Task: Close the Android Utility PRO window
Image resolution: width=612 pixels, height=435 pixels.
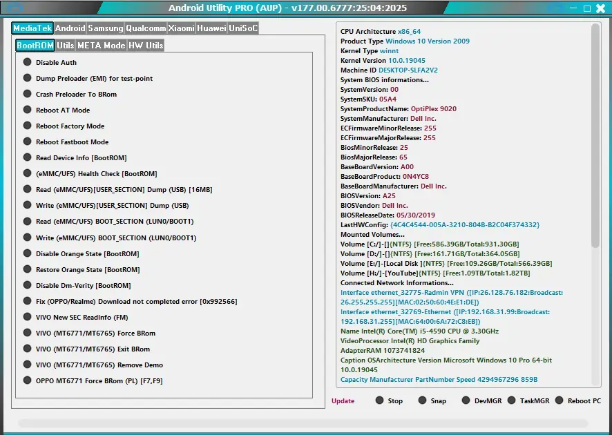Action: coord(601,8)
